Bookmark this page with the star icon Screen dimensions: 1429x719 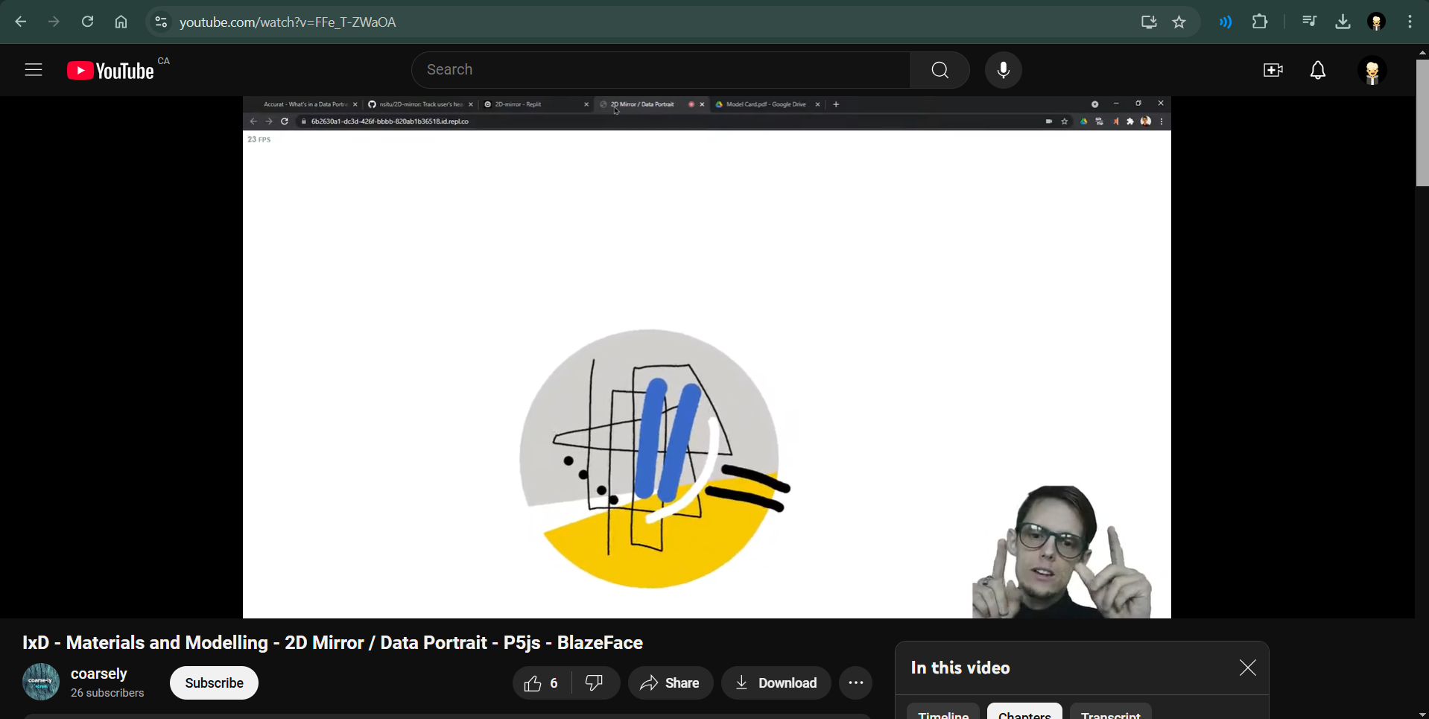pos(1179,22)
